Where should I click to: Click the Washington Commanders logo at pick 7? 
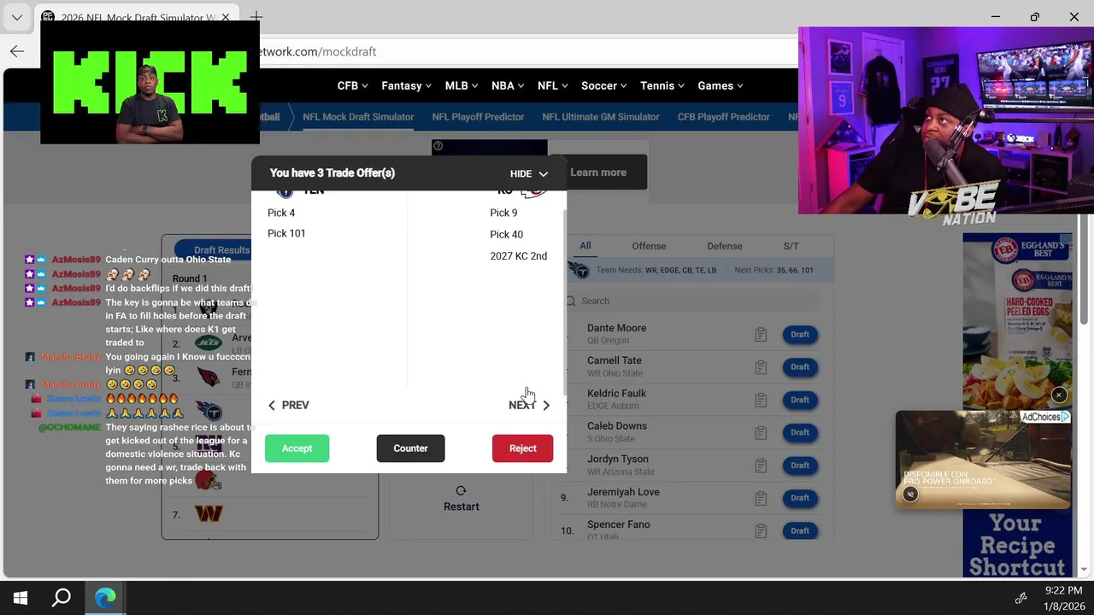(x=209, y=513)
